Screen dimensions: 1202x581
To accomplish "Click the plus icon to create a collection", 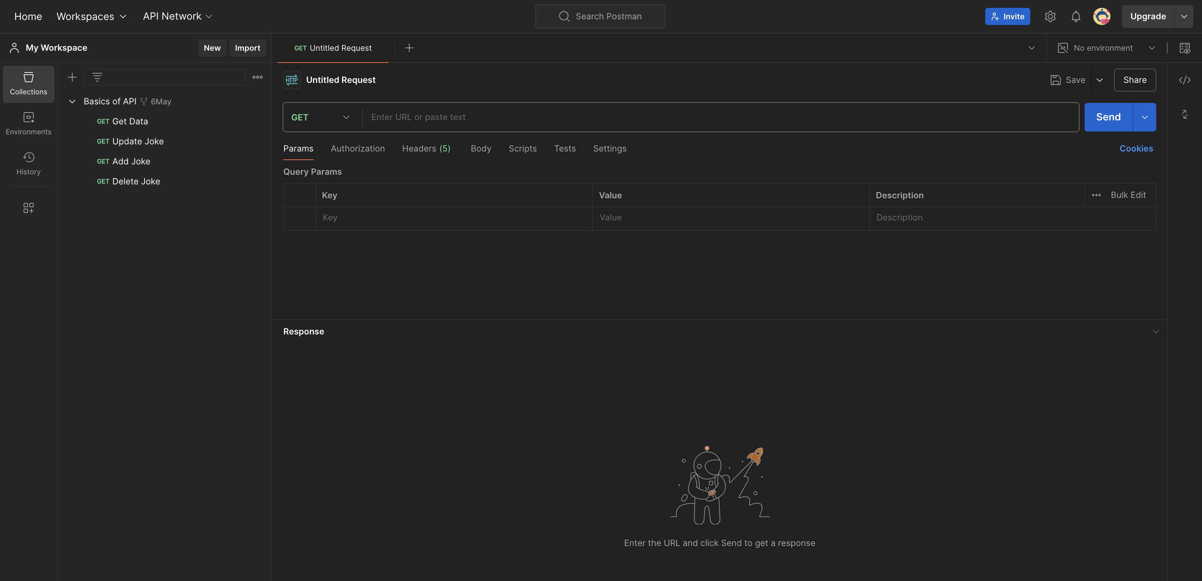I will (72, 77).
